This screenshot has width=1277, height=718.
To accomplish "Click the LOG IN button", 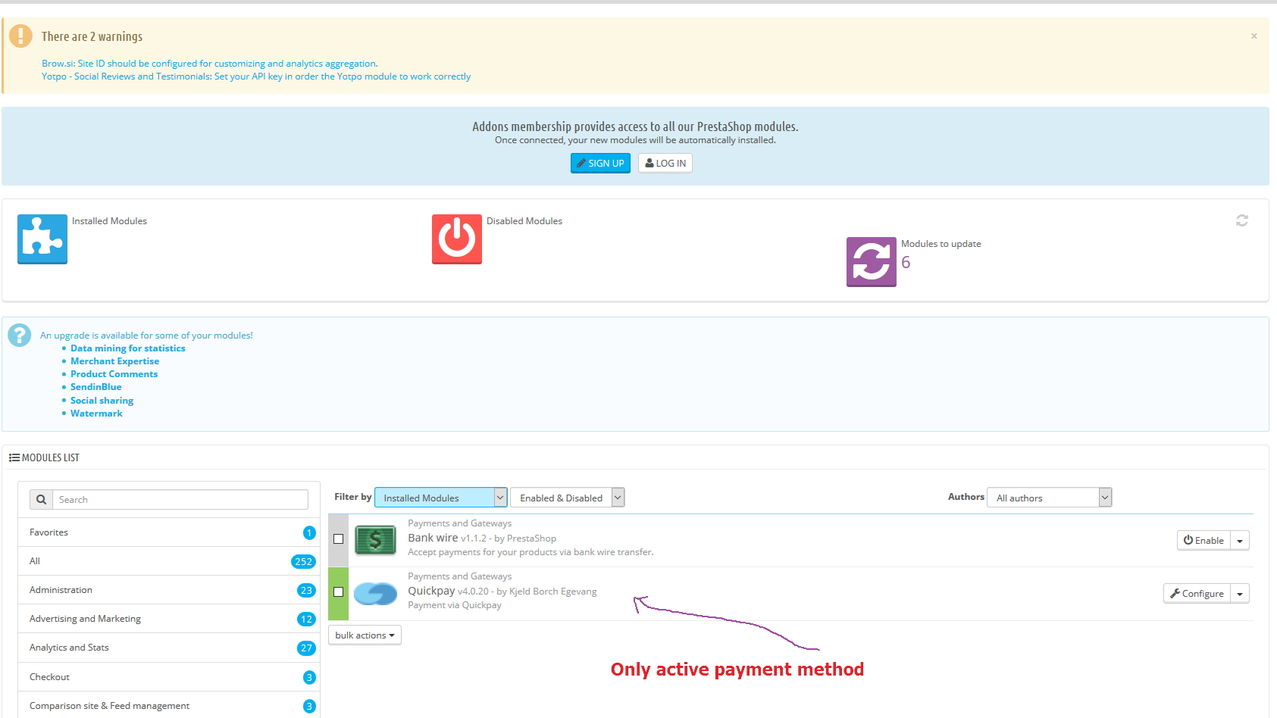I will 665,163.
